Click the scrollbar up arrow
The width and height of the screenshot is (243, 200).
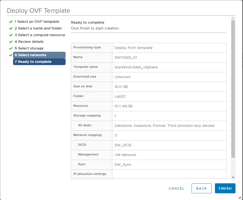coord(233,18)
